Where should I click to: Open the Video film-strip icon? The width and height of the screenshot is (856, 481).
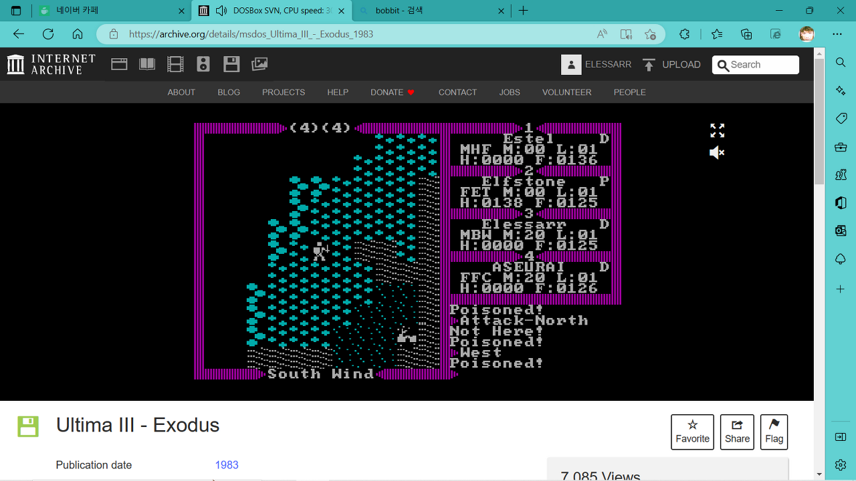175,64
